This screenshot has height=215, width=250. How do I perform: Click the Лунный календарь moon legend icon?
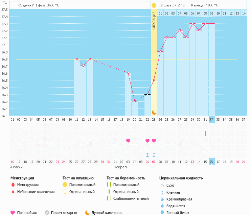point(88,213)
